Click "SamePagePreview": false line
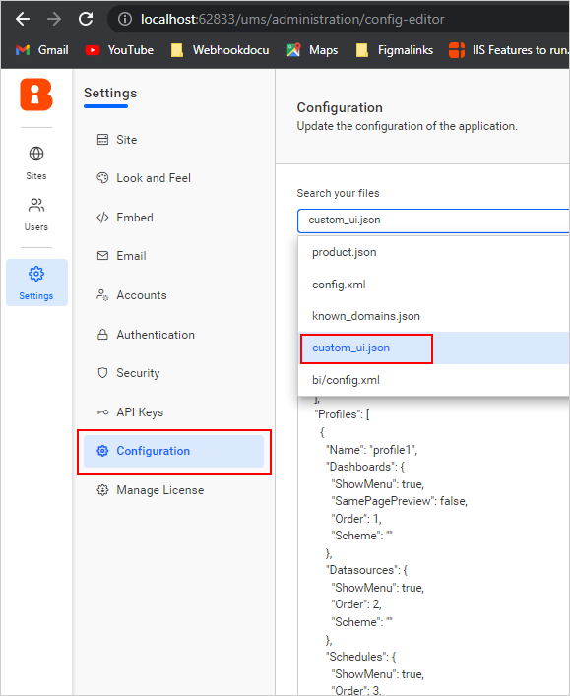The height and width of the screenshot is (696, 570). 399,501
